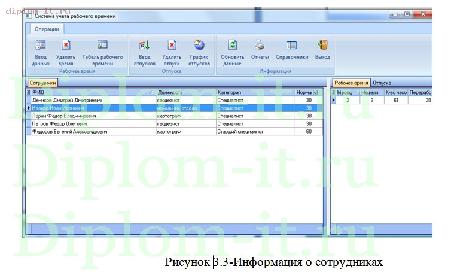
Task: Click Удалить отпуск icon
Action: 172,46
